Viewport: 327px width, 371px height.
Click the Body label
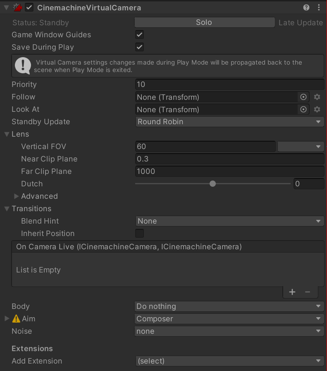point(21,306)
